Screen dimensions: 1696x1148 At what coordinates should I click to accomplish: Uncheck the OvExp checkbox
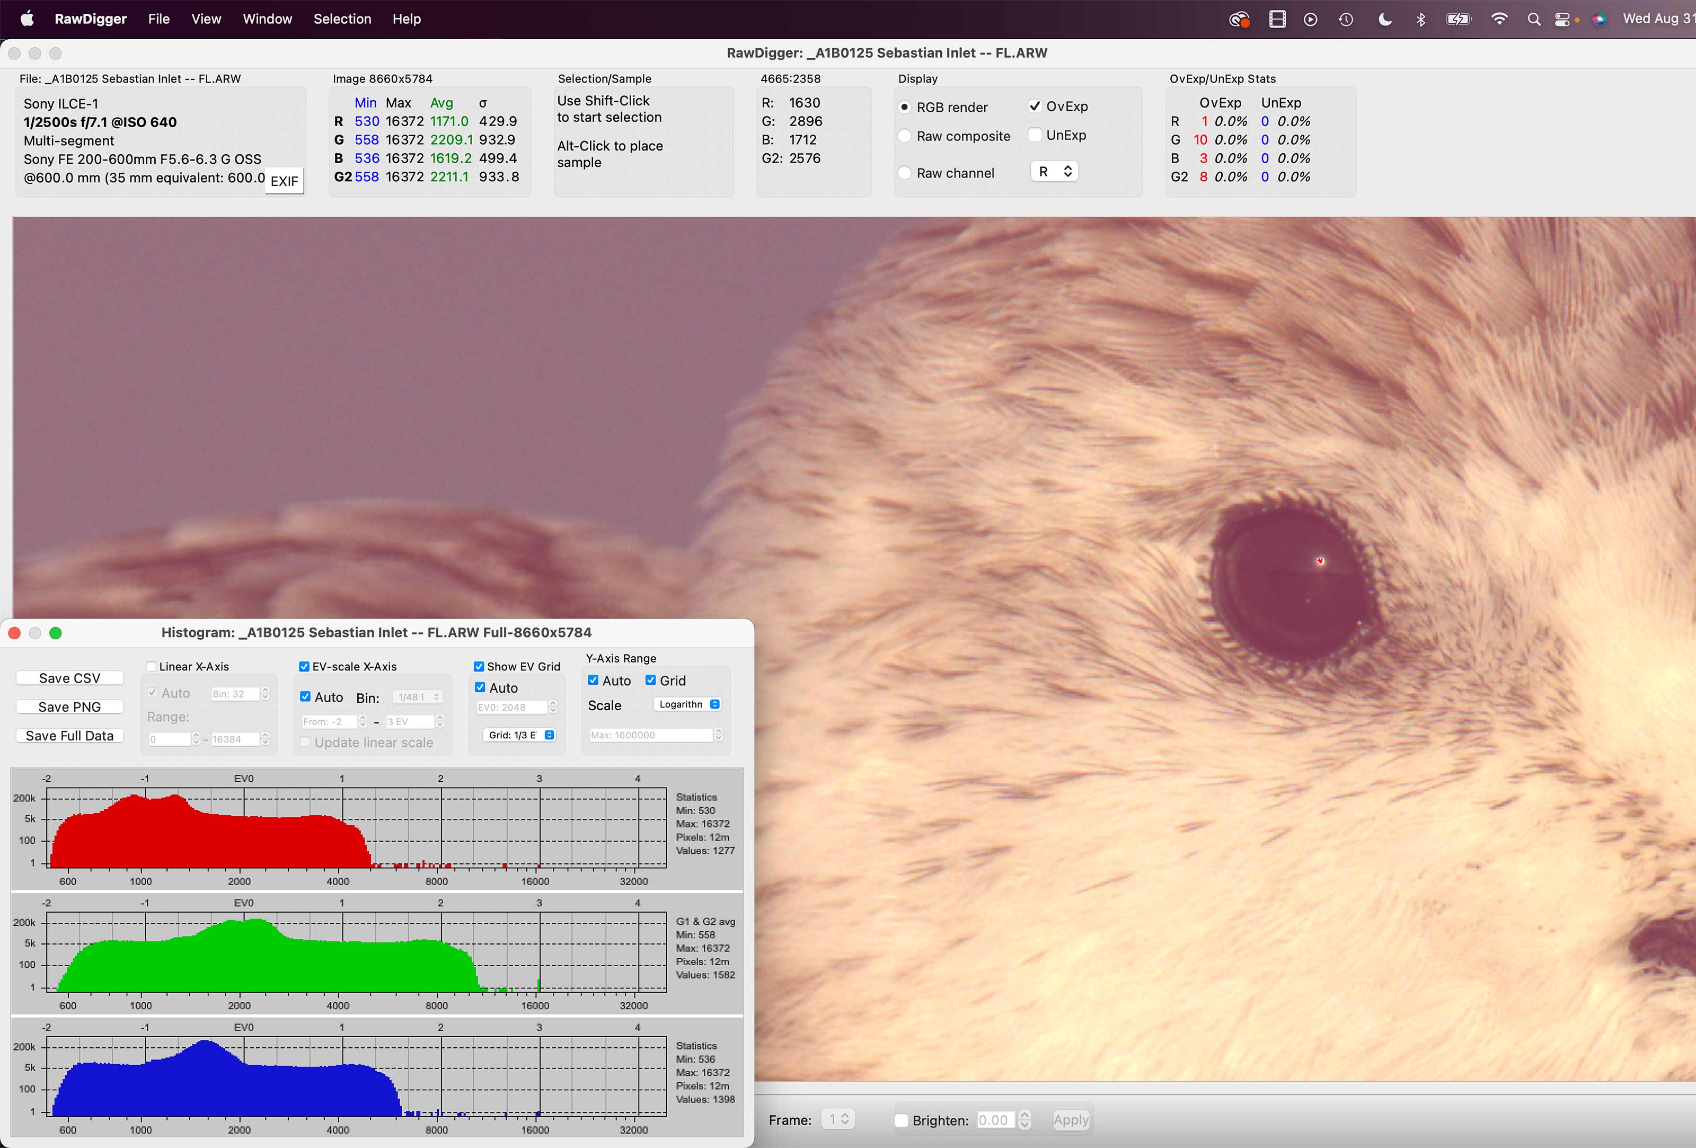[x=1035, y=106]
